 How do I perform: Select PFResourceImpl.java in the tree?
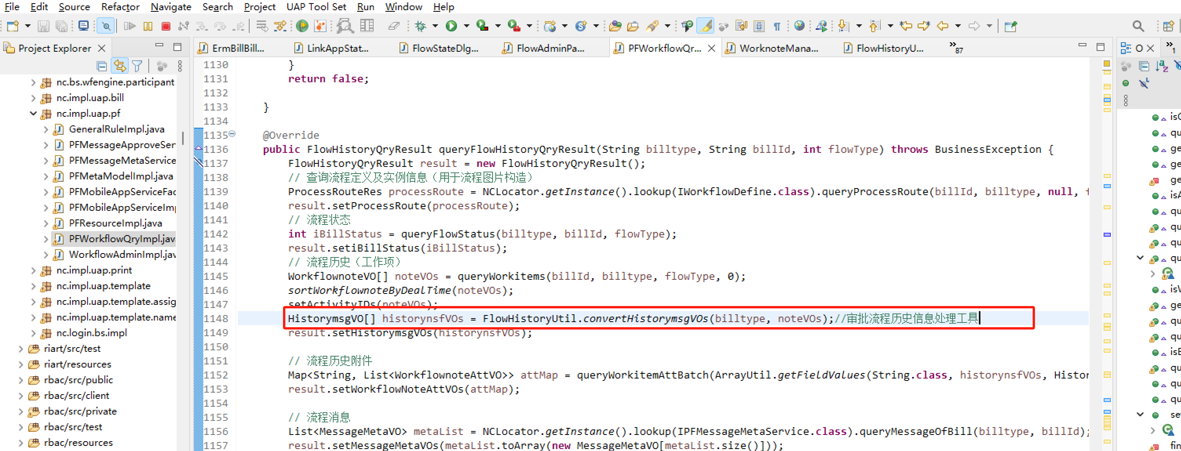pos(115,223)
